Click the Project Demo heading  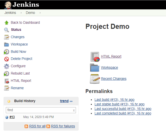pos(107,27)
